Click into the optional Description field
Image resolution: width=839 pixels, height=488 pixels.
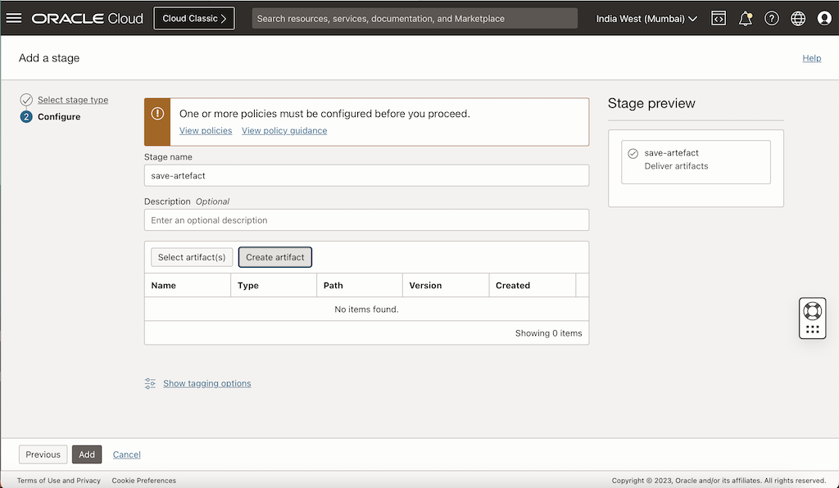366,220
